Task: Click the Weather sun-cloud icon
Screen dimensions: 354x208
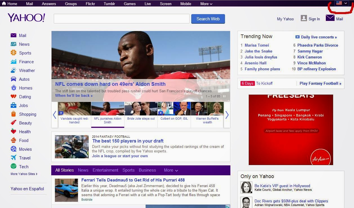Action: click(x=14, y=70)
